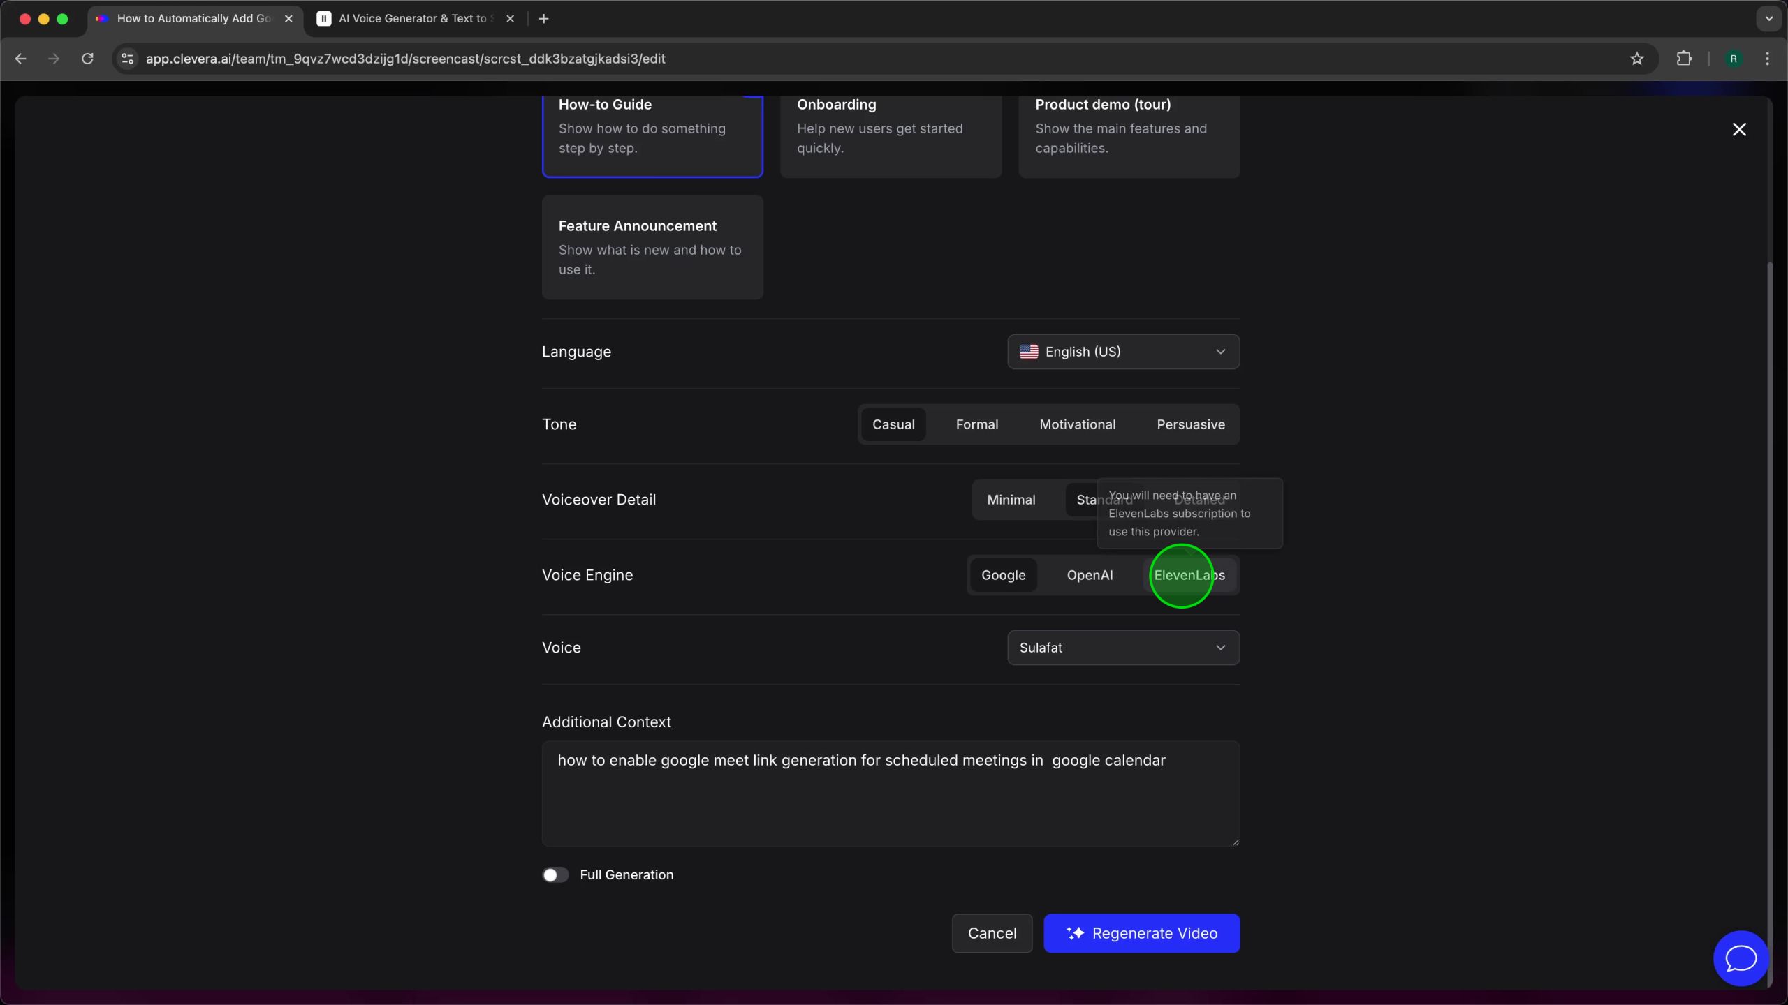Expand the Sulafat voice dropdown

[x=1123, y=648]
